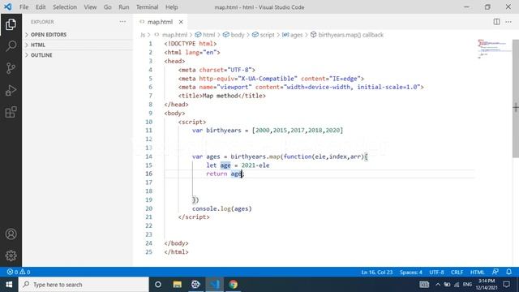Open the Explorer view in activity bar
519x292 pixels.
point(11,24)
